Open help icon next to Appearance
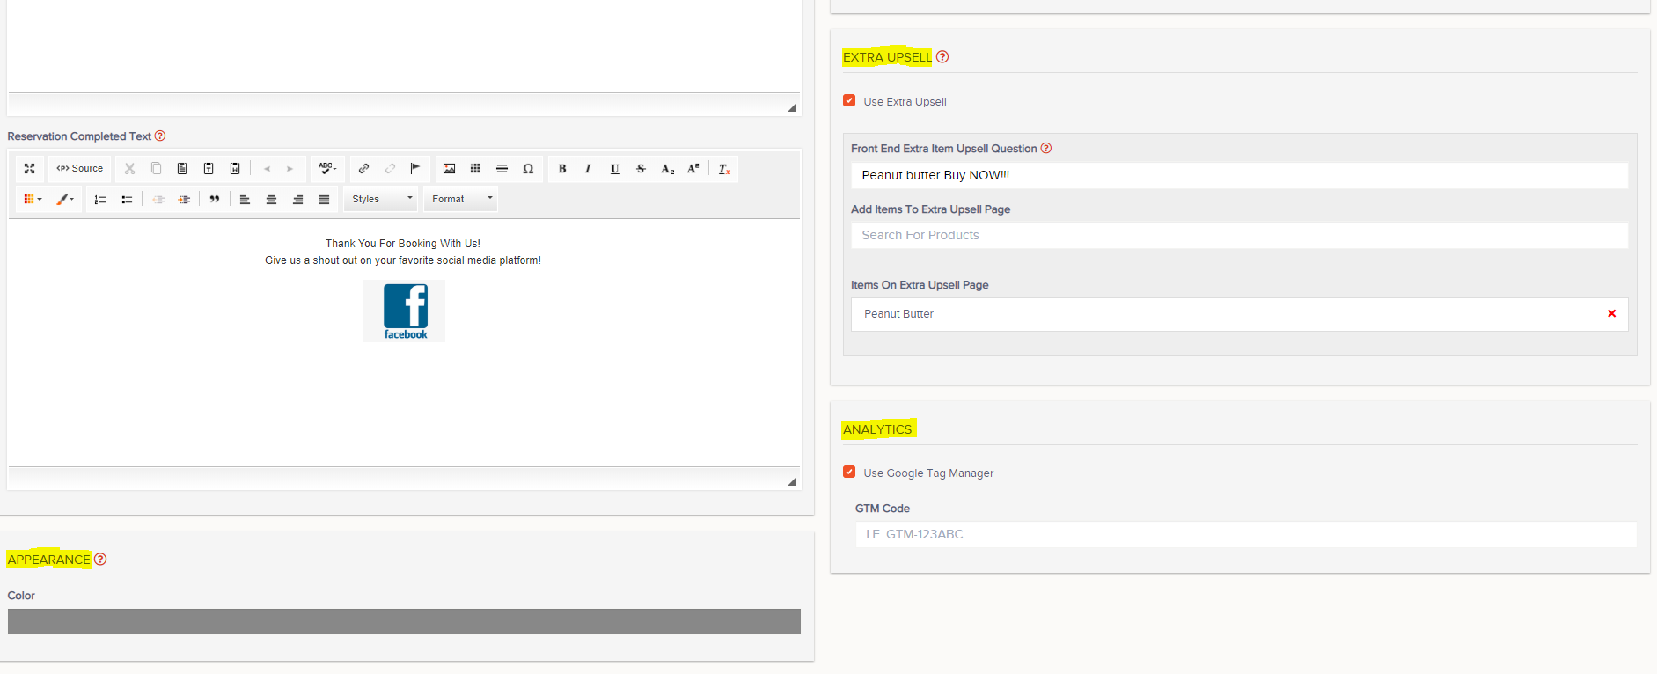 tap(100, 560)
